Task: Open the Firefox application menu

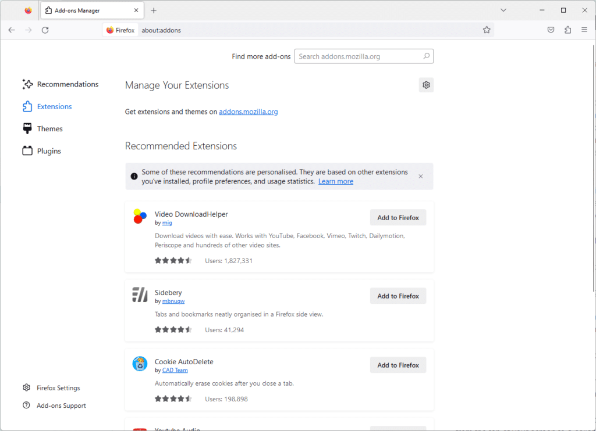Action: (x=584, y=30)
